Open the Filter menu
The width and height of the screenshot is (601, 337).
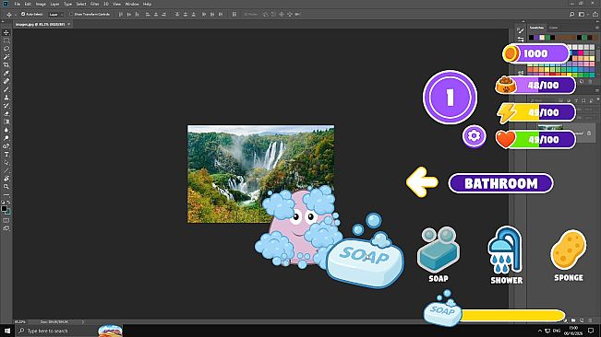(95, 4)
